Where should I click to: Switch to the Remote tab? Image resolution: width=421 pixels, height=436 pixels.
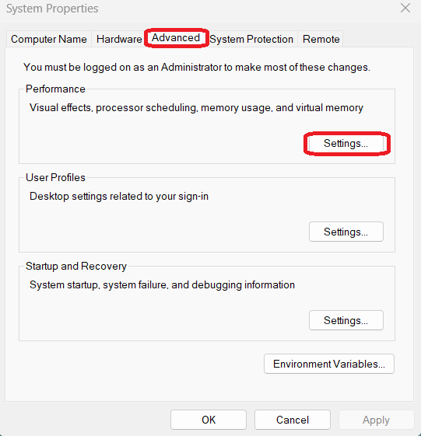pyautogui.click(x=321, y=39)
